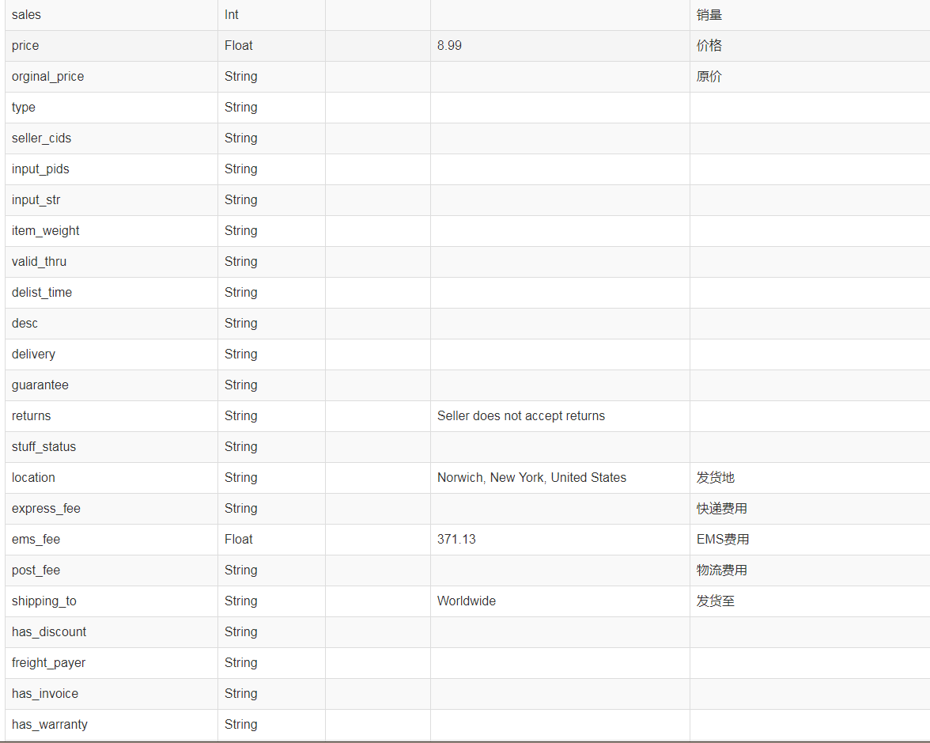930x743 pixels.
Task: Click the stuff_status field name
Action: click(x=43, y=446)
